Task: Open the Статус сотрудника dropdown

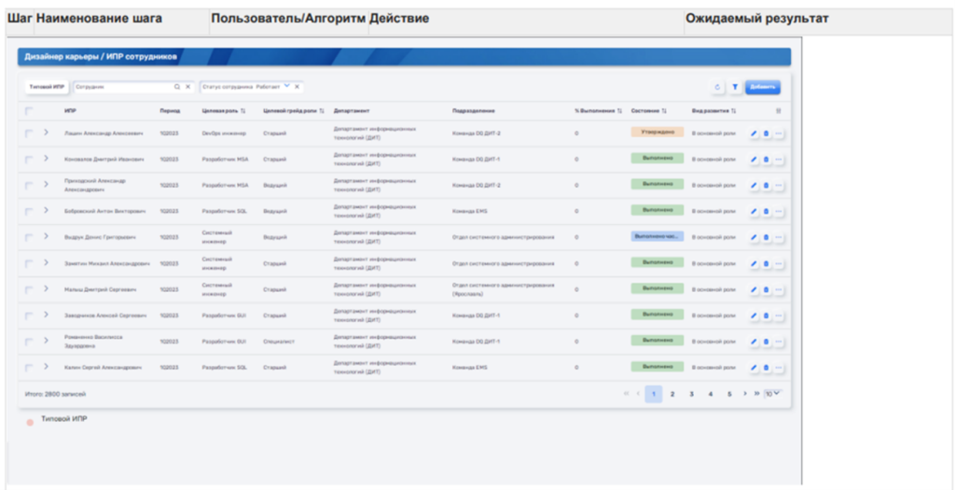Action: click(287, 87)
